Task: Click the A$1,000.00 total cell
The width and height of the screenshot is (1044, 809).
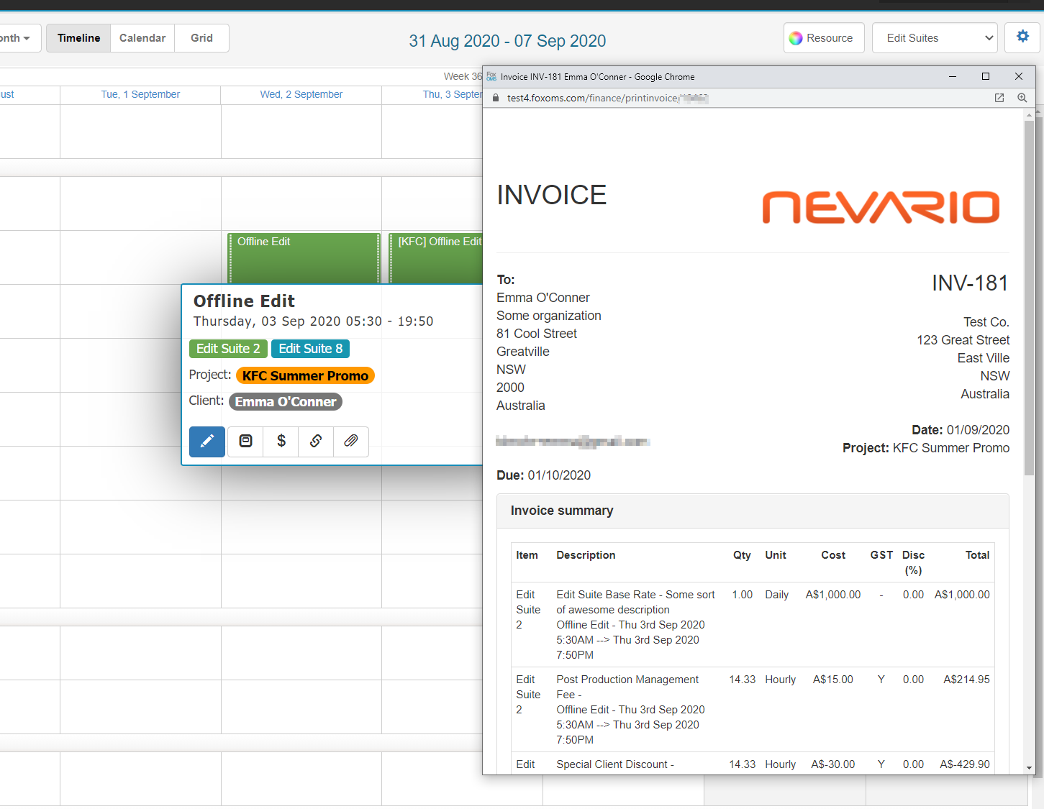Action: [x=962, y=595]
